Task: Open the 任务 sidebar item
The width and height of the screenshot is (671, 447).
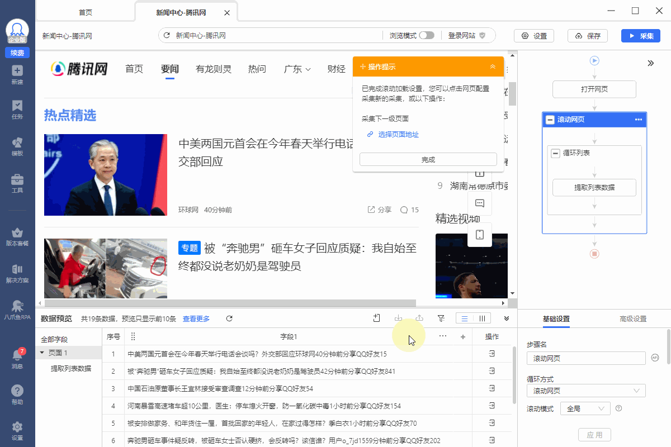Action: point(17,110)
